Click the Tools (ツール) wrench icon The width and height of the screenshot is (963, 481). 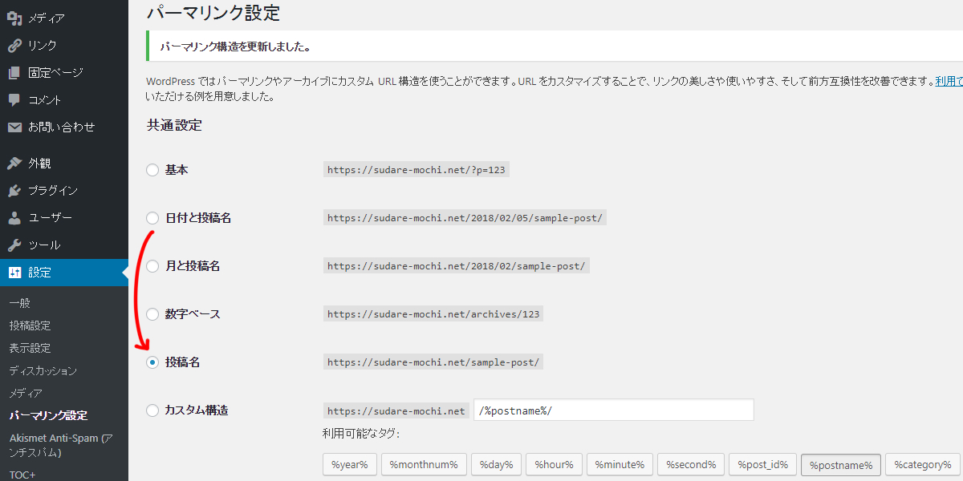14,245
